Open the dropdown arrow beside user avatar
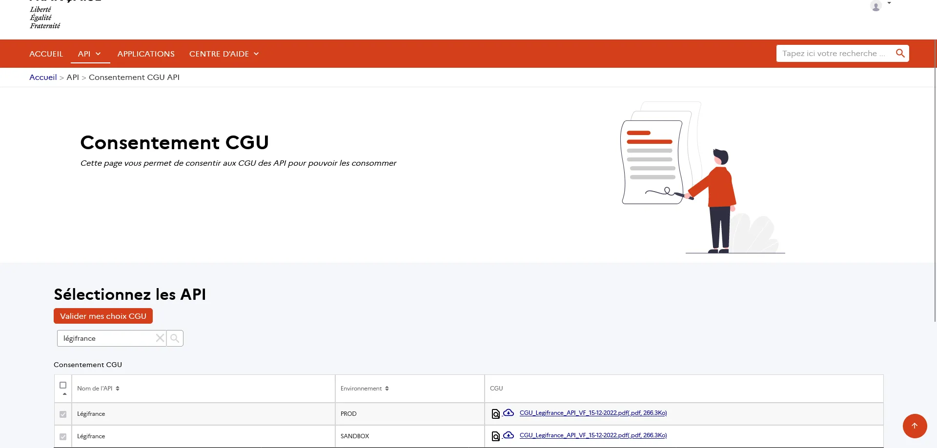The height and width of the screenshot is (448, 937). (x=889, y=3)
